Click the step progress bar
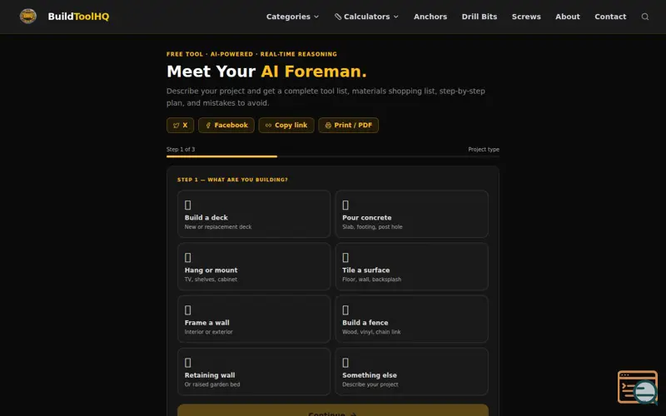 pyautogui.click(x=333, y=156)
